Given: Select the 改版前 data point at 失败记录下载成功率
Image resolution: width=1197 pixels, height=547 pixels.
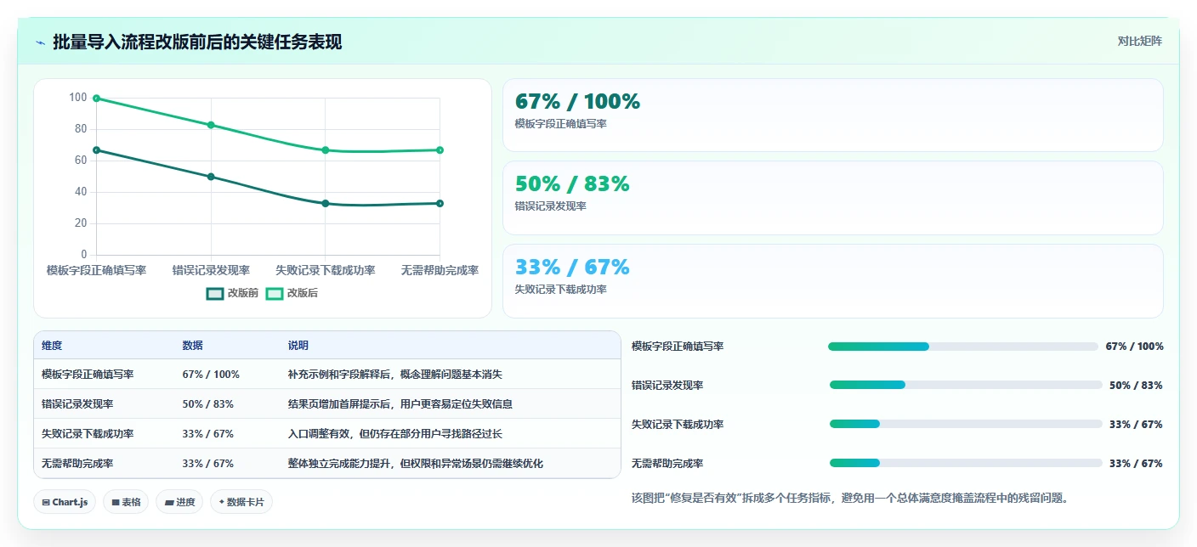Looking at the screenshot, I should click(x=325, y=203).
